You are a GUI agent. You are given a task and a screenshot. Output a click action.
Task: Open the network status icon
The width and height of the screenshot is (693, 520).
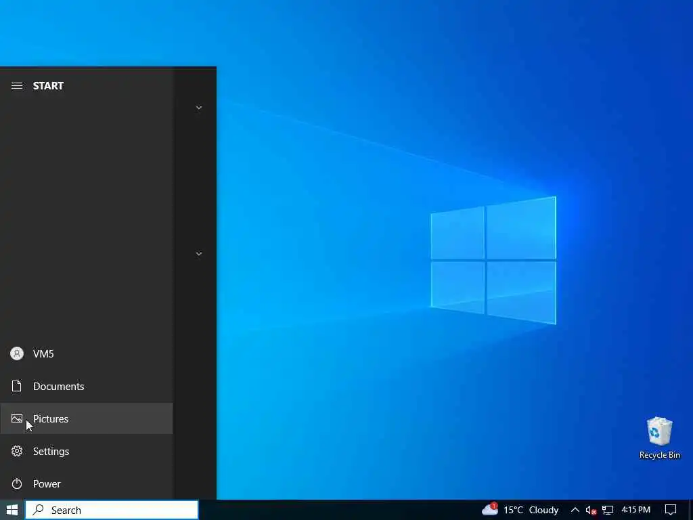(608, 510)
